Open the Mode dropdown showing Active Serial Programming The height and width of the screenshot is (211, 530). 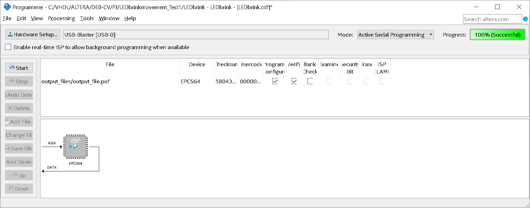click(x=395, y=34)
